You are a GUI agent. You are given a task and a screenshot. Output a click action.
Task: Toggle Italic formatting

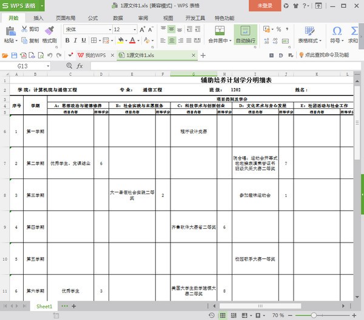(x=75, y=41)
